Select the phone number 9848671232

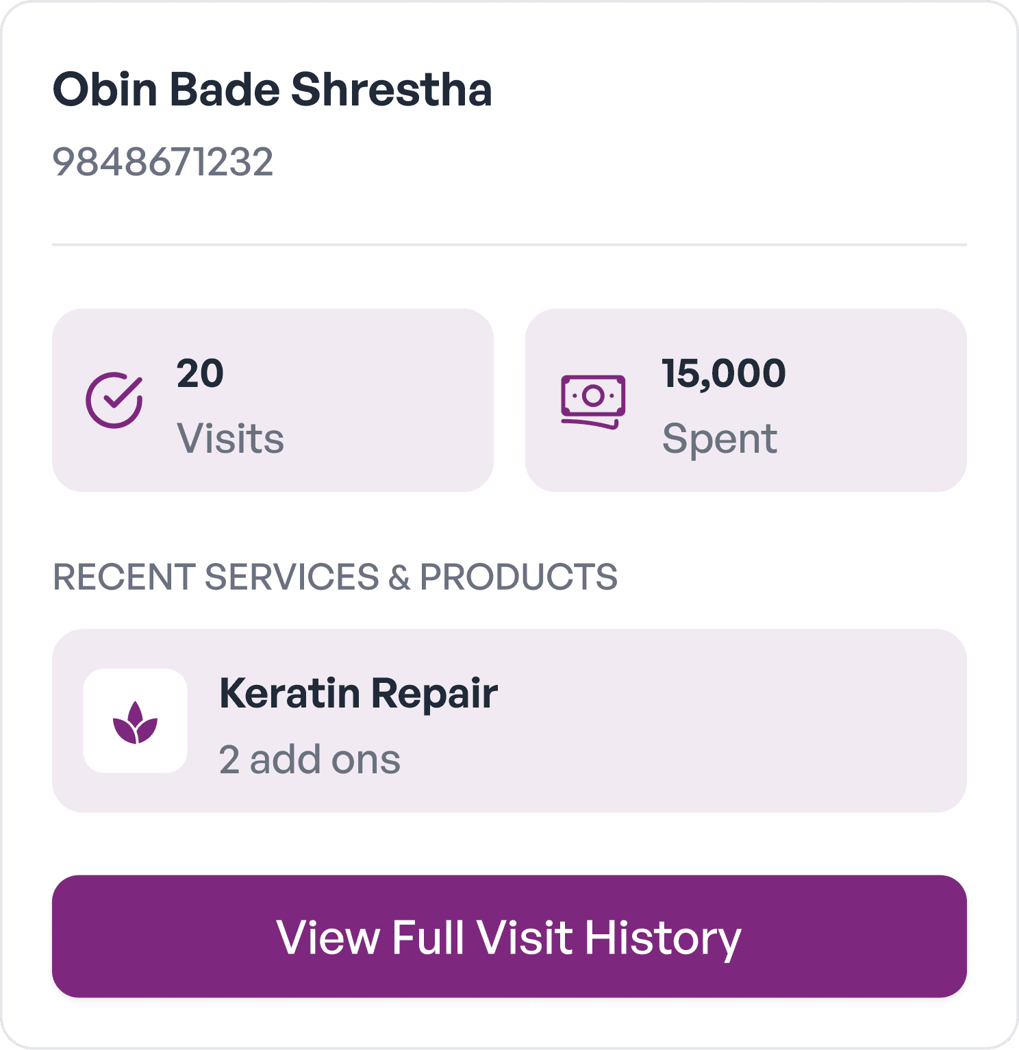[164, 160]
